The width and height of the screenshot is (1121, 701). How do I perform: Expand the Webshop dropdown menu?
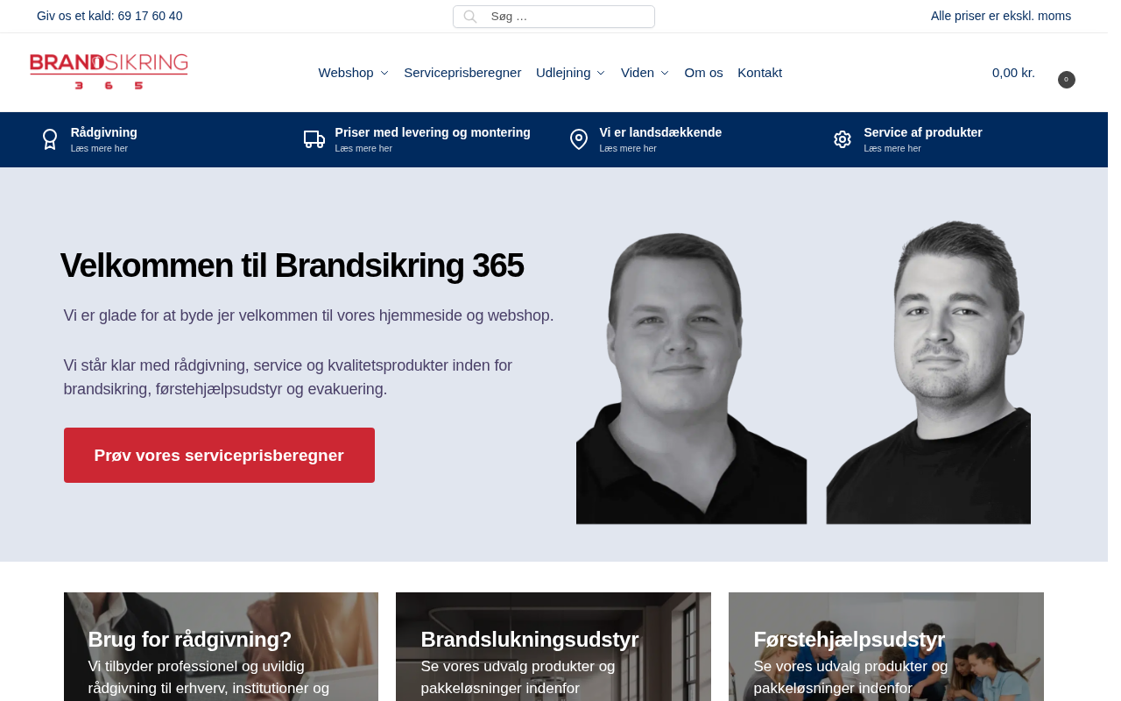click(354, 73)
